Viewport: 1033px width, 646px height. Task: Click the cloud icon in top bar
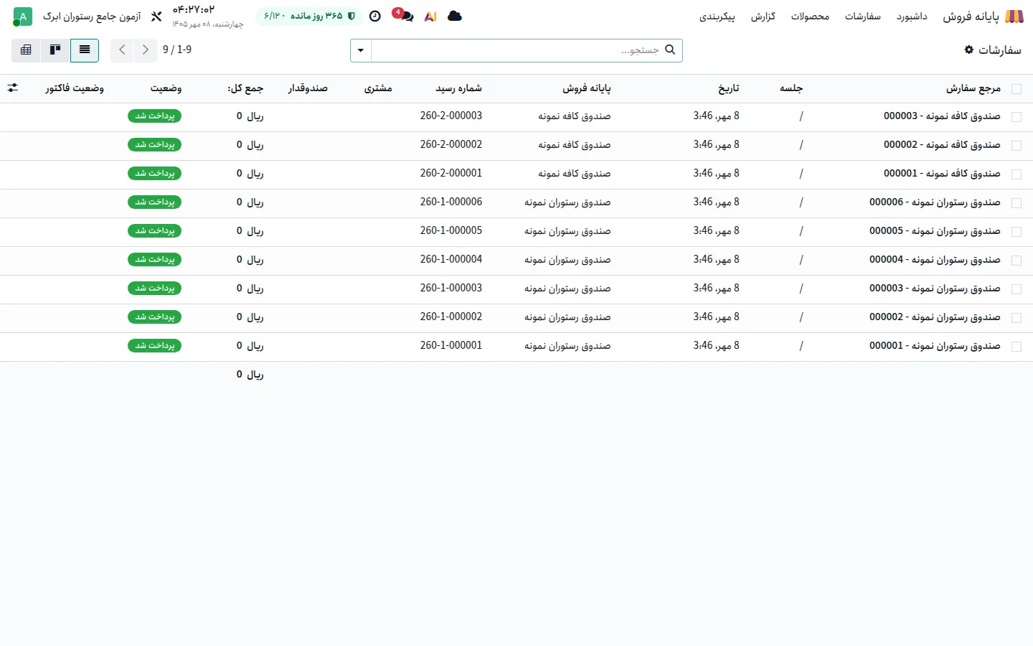click(x=455, y=16)
